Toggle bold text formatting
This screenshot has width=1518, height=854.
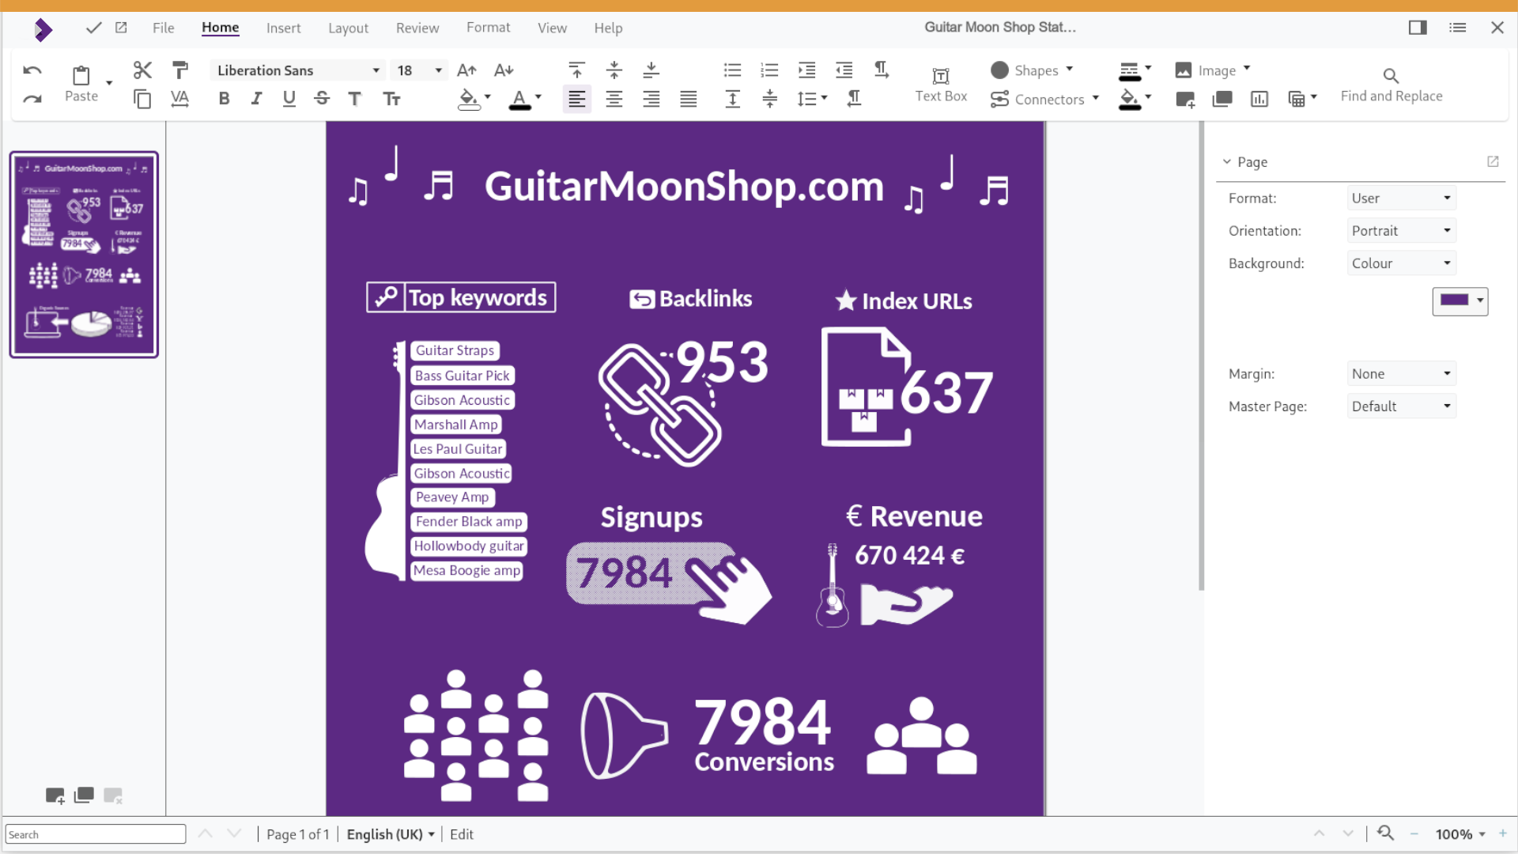[224, 98]
